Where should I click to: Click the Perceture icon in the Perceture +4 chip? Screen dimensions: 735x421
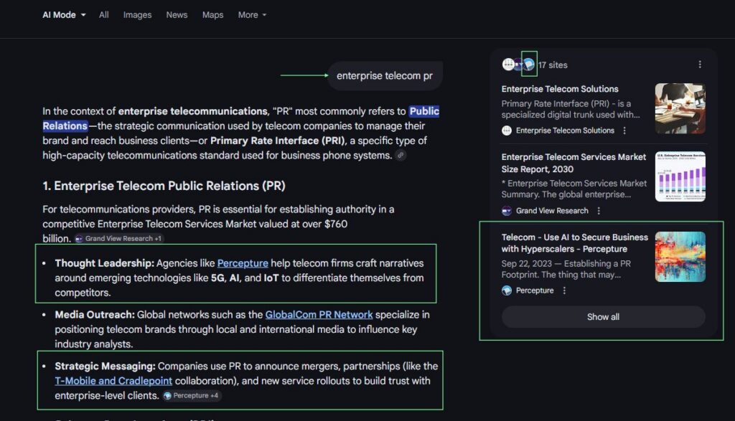168,395
